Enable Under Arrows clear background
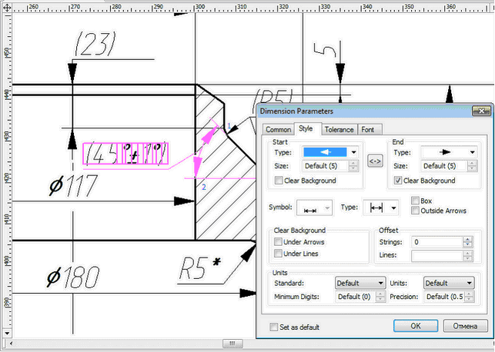 tap(278, 242)
